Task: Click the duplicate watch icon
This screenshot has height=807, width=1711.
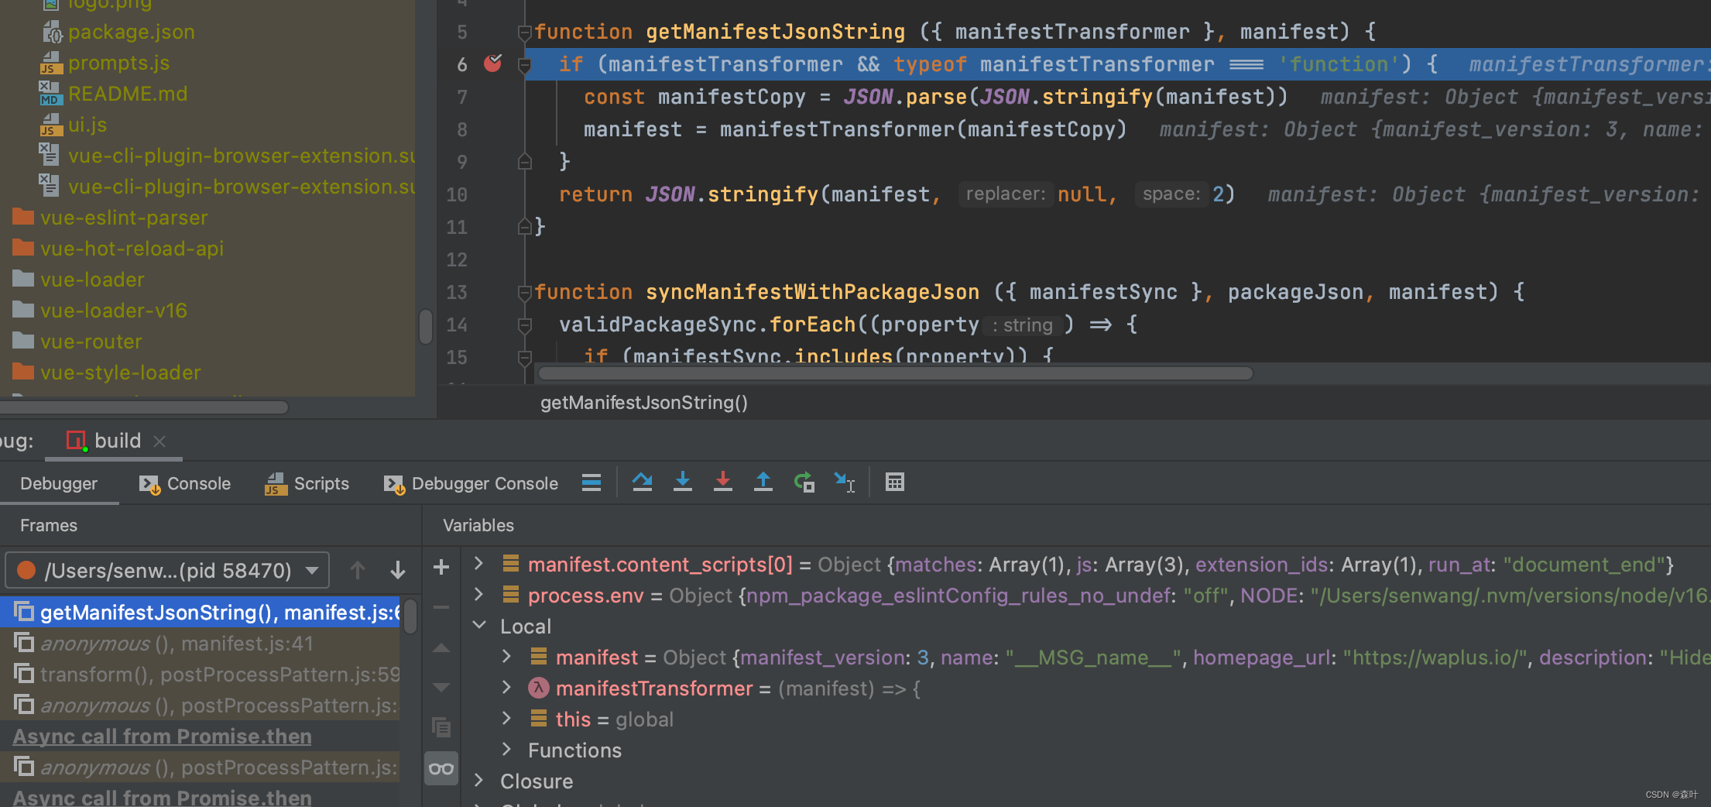Action: tap(441, 727)
